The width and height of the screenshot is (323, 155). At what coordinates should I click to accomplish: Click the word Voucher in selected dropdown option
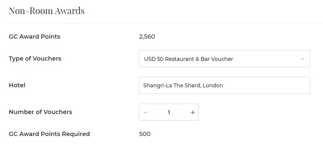pos(222,59)
